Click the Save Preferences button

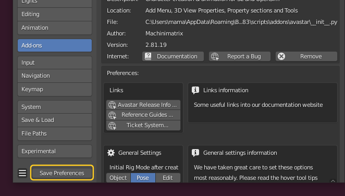click(x=62, y=173)
